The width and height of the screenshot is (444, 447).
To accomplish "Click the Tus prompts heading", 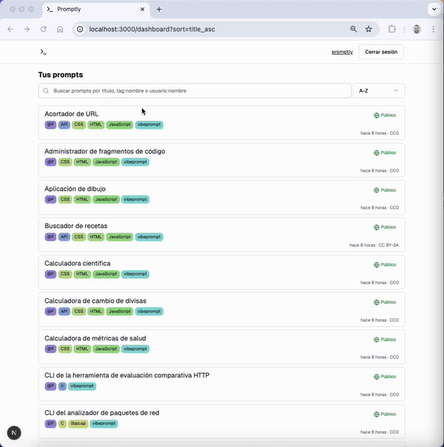I will (x=61, y=75).
